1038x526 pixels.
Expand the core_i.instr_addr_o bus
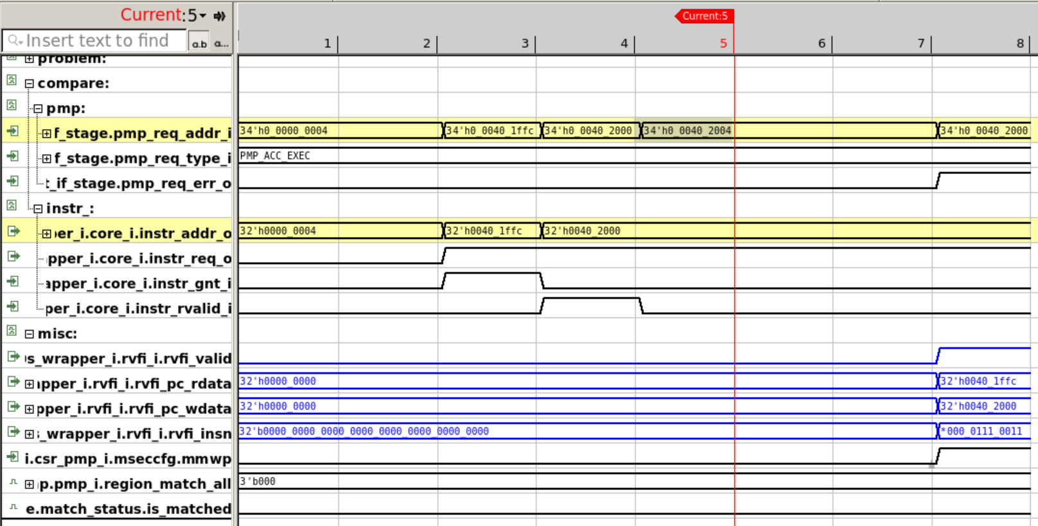pos(46,234)
